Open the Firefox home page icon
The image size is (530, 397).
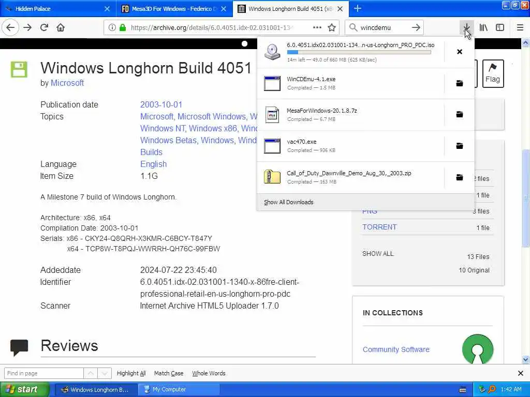[x=61, y=27]
